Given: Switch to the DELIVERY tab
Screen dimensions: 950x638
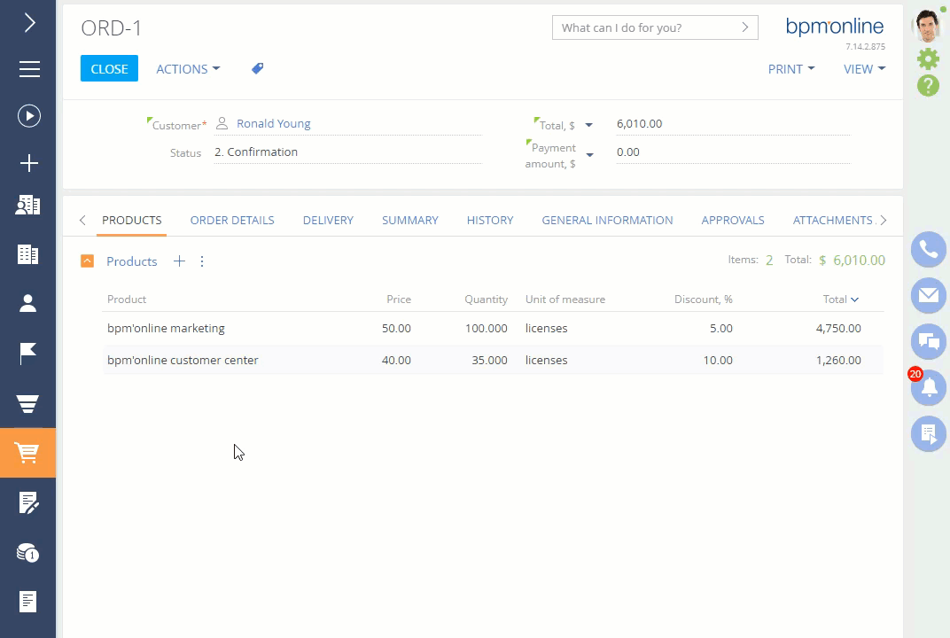Looking at the screenshot, I should 328,220.
